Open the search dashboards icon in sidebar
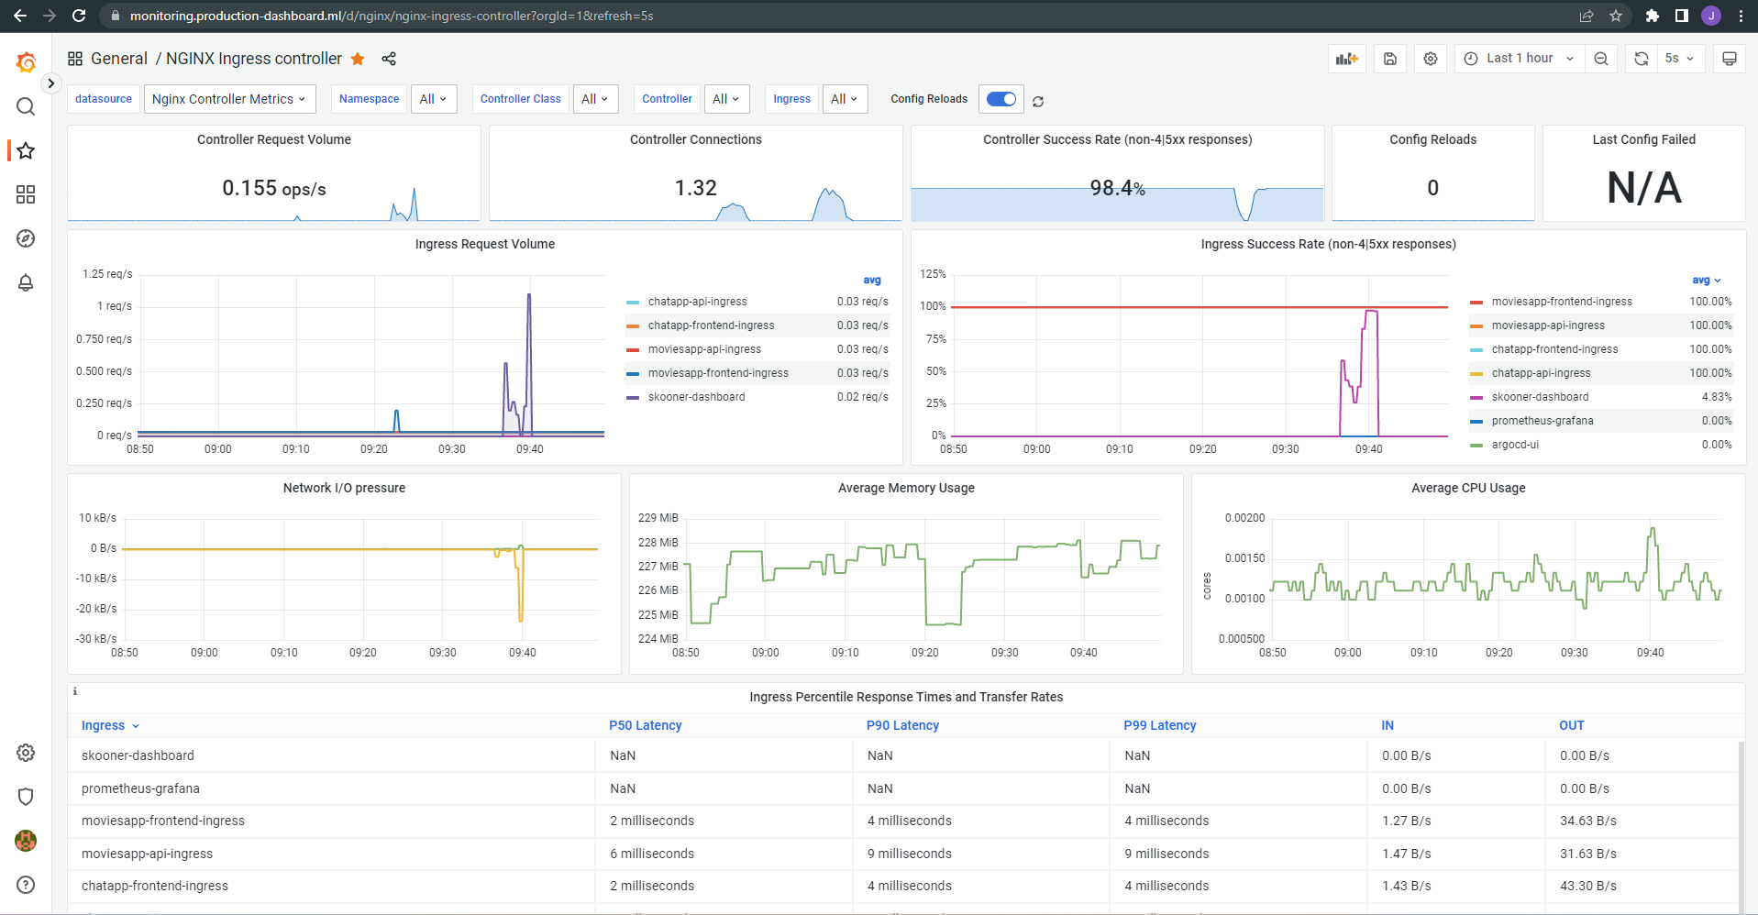1758x915 pixels. 26,106
